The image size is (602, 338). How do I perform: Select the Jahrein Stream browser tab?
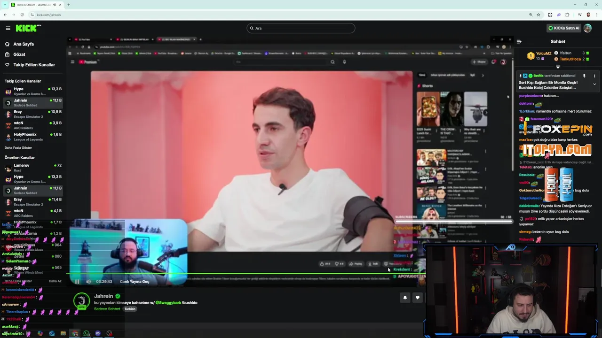(37, 5)
